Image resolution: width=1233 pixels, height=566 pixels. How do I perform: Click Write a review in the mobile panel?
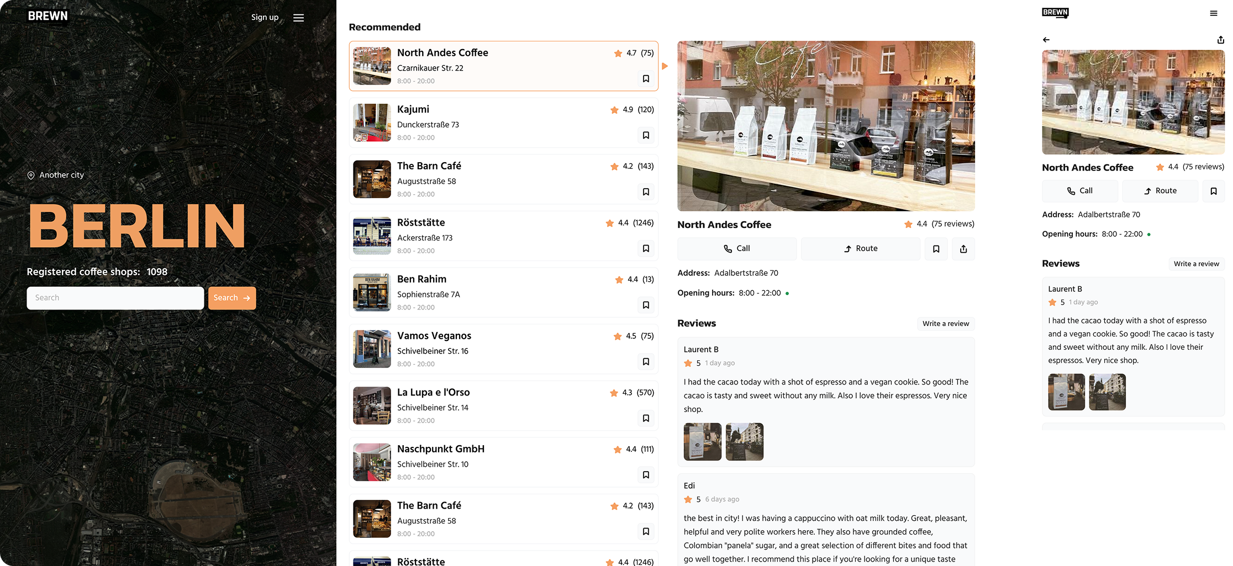coord(1196,264)
